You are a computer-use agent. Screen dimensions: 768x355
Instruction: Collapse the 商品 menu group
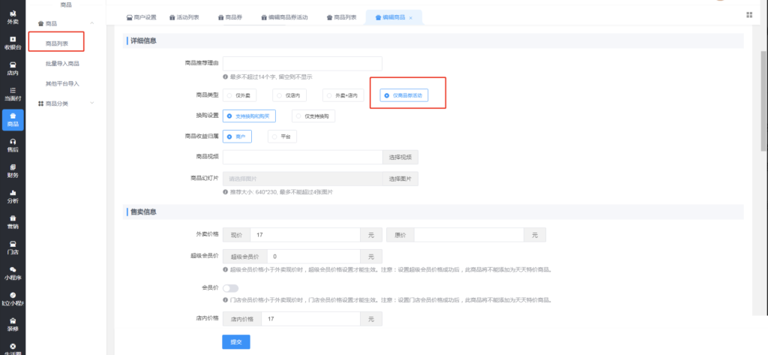[x=91, y=24]
